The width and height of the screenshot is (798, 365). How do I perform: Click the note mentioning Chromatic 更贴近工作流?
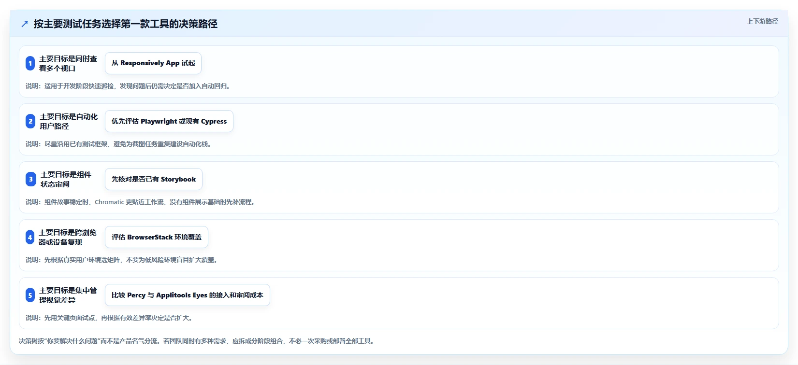coord(142,202)
